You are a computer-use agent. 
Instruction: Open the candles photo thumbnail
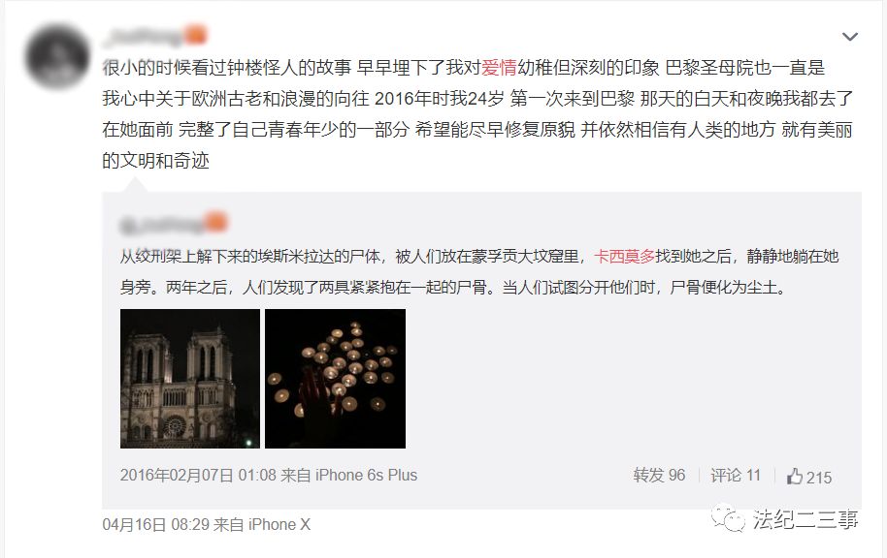(x=336, y=379)
